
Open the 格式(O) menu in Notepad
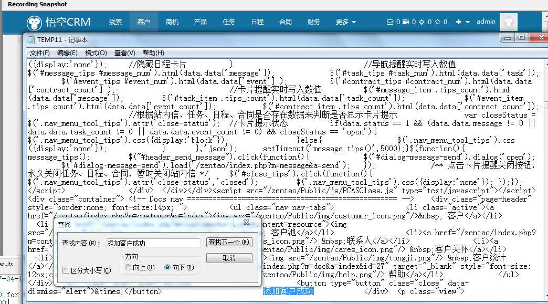point(96,53)
